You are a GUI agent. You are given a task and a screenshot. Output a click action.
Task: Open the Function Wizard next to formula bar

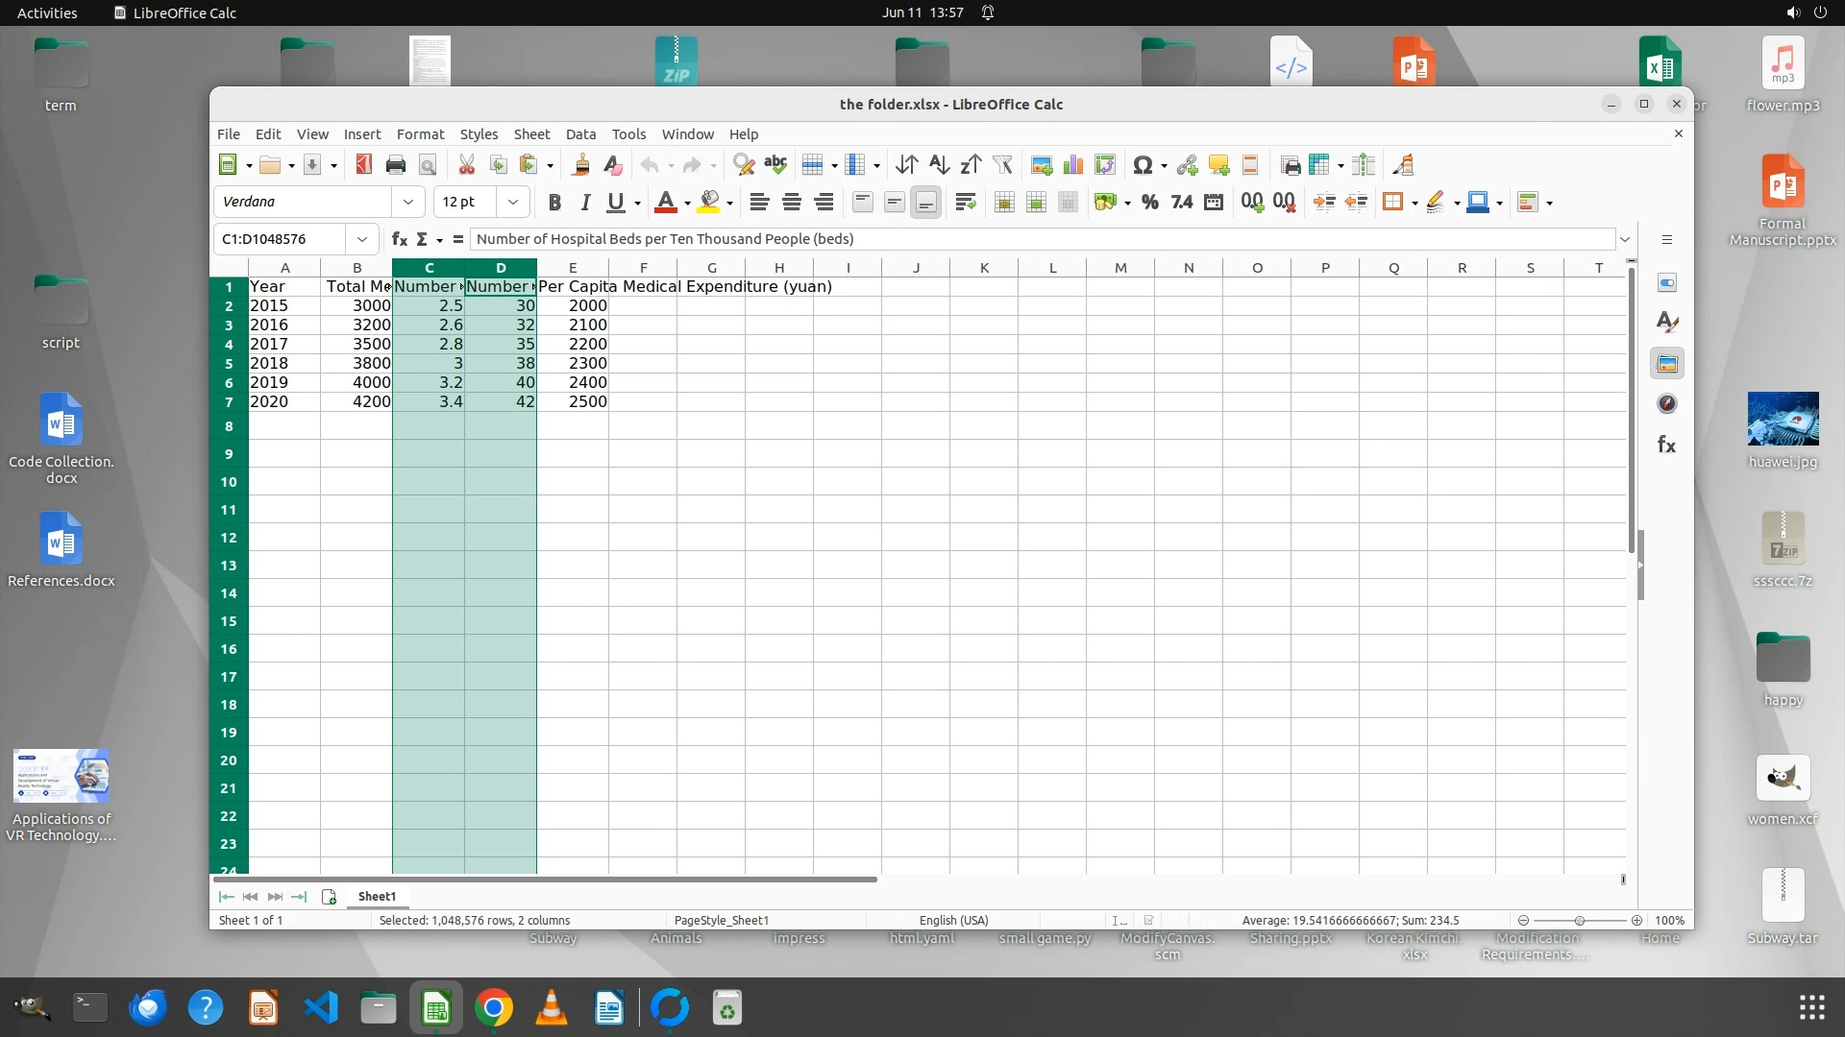399,239
